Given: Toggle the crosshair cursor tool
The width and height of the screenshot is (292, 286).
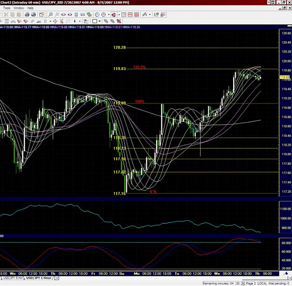Looking at the screenshot, I should 55,21.
